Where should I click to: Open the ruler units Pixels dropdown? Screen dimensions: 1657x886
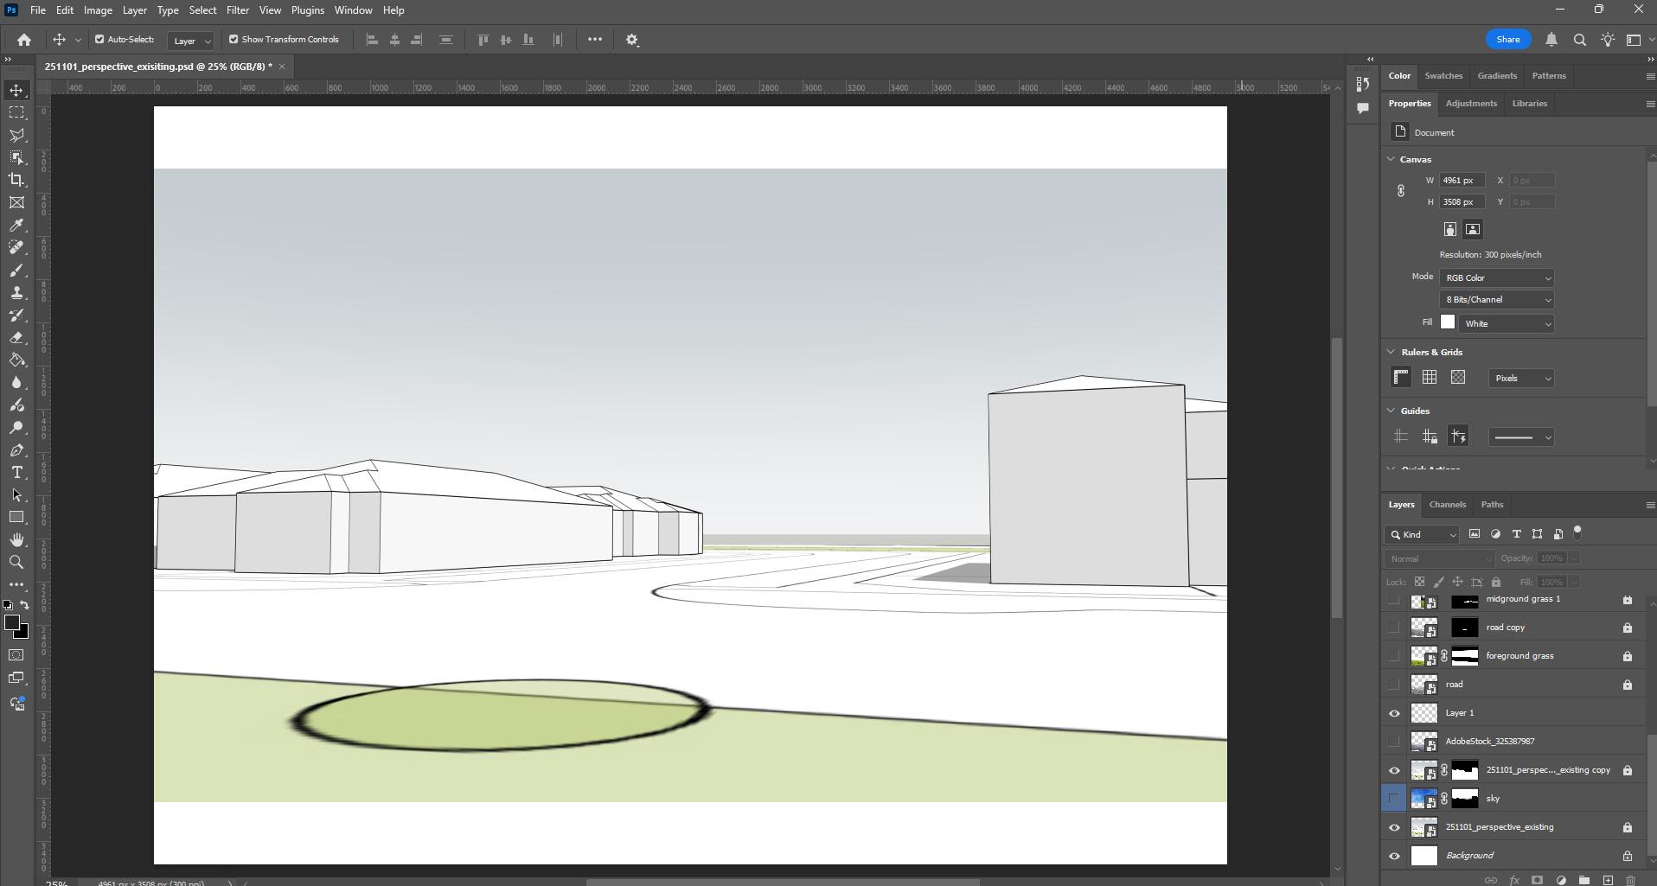(1521, 378)
